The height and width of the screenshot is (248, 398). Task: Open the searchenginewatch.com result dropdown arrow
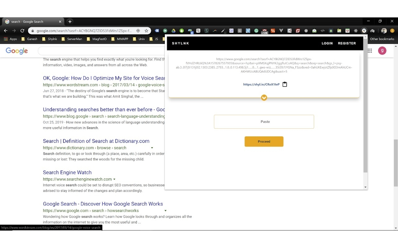[x=114, y=179]
